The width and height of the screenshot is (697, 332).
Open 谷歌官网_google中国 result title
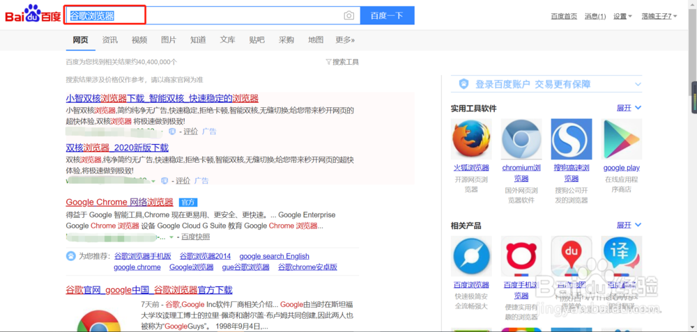coord(149,290)
